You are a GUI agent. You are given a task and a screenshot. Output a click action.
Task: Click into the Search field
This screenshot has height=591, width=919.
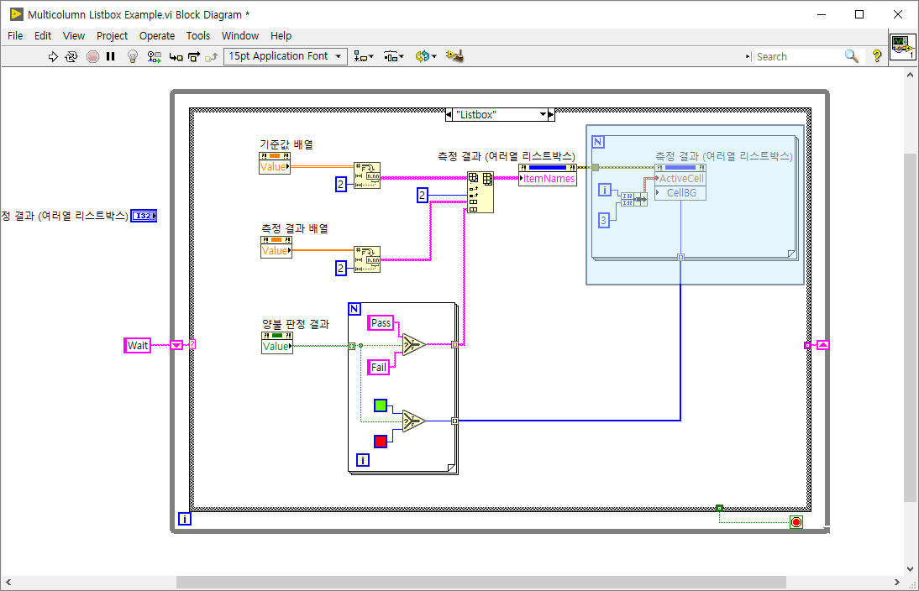tap(797, 57)
